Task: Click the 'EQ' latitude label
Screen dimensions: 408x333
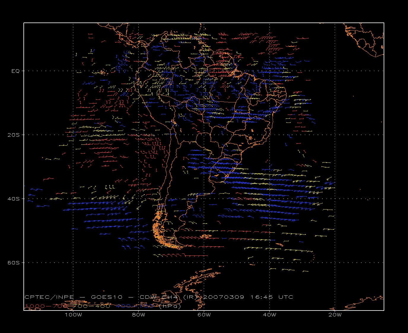Action: (15, 71)
